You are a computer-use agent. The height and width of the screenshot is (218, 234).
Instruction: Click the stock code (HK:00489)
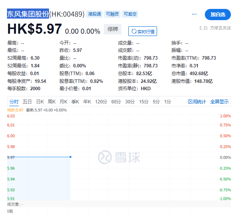67,14
